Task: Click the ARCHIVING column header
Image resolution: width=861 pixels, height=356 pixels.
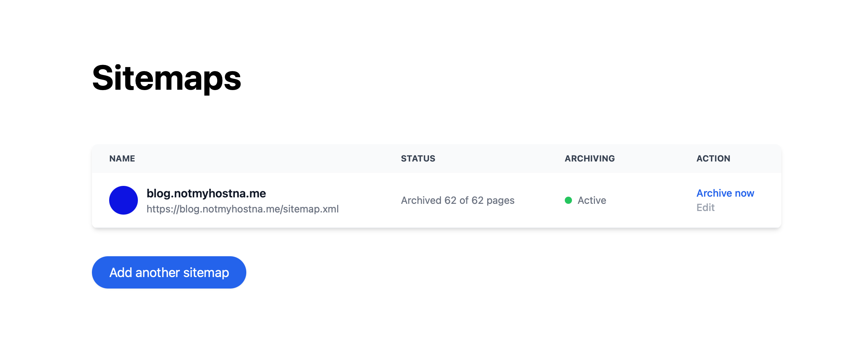Action: pos(590,159)
